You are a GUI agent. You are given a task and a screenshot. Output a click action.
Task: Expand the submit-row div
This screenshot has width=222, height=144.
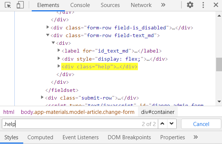(x=42, y=97)
